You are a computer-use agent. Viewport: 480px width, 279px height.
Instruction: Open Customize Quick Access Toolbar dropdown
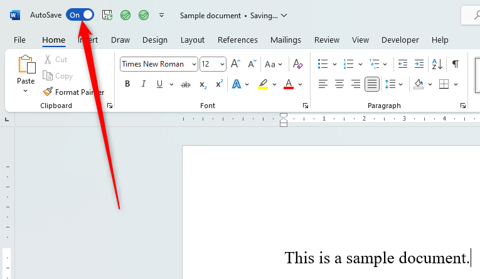pyautogui.click(x=161, y=15)
